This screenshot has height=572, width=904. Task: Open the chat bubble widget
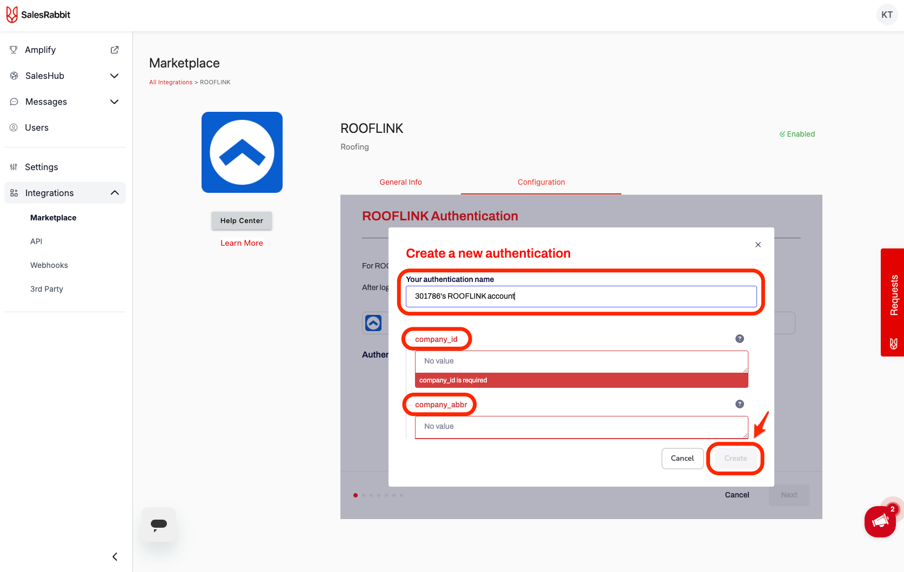pos(159,524)
